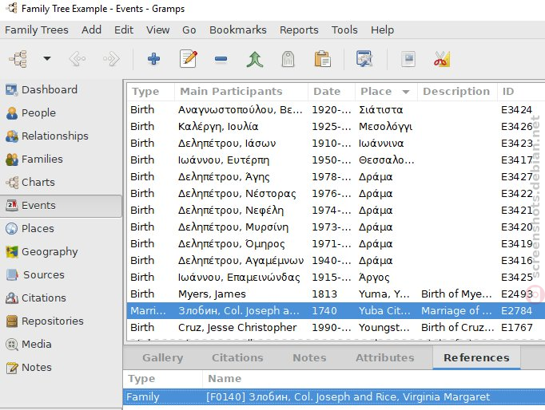The width and height of the screenshot is (545, 410).
Task: Sort events by the Type column header
Action: point(151,92)
